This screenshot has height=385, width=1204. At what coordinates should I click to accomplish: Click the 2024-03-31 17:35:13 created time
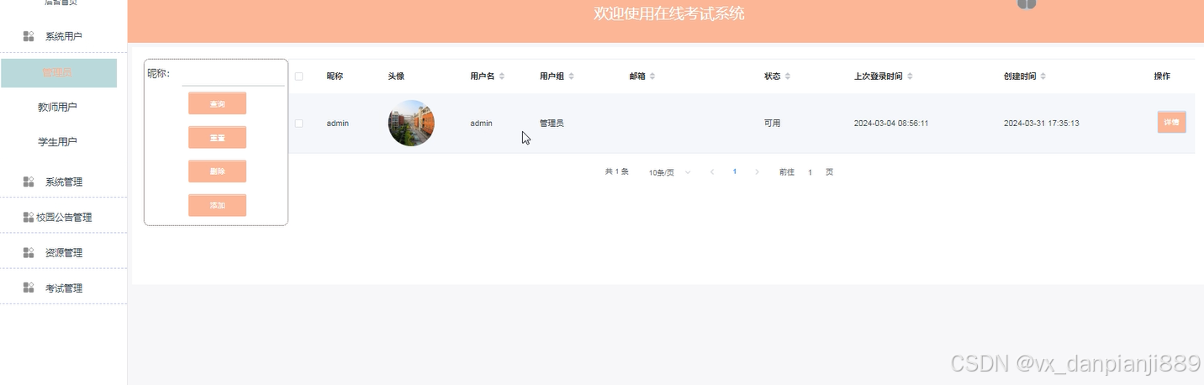tap(1042, 124)
